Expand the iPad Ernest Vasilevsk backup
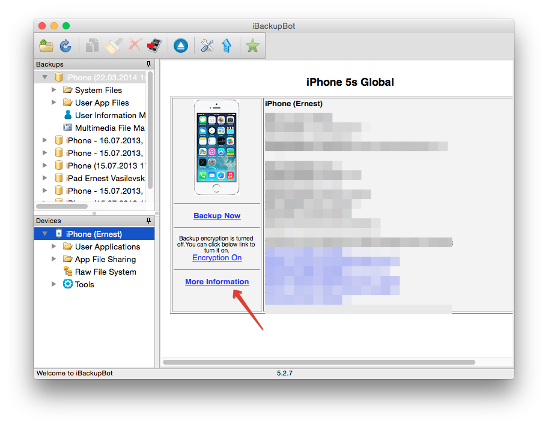548x427 pixels. pos(45,178)
